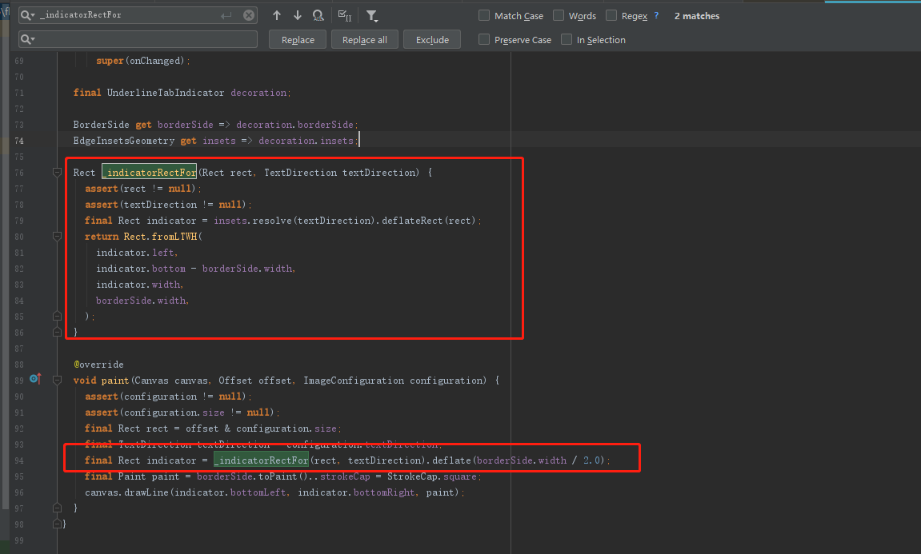Click the select all occurrences icon
Image resolution: width=921 pixels, height=554 pixels.
click(x=345, y=15)
